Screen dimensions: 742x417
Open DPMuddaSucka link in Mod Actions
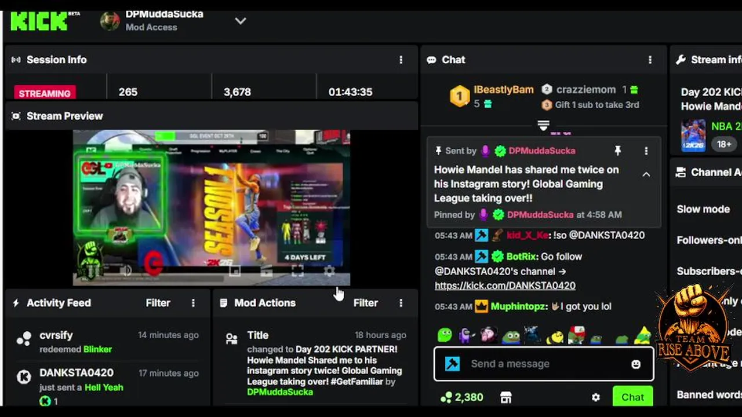pyautogui.click(x=280, y=392)
